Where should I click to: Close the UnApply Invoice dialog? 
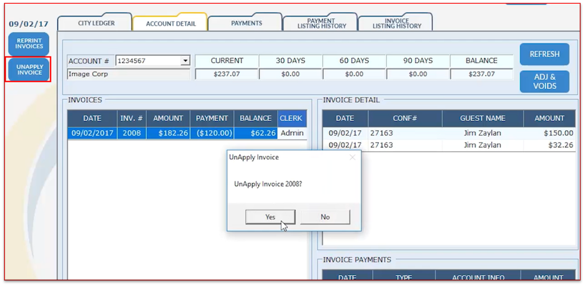point(352,157)
